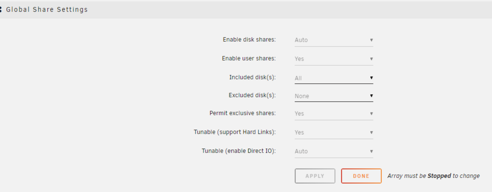Viewport: 492px width, 192px height.
Task: Click the Global Share Settings header title
Action: [47, 10]
